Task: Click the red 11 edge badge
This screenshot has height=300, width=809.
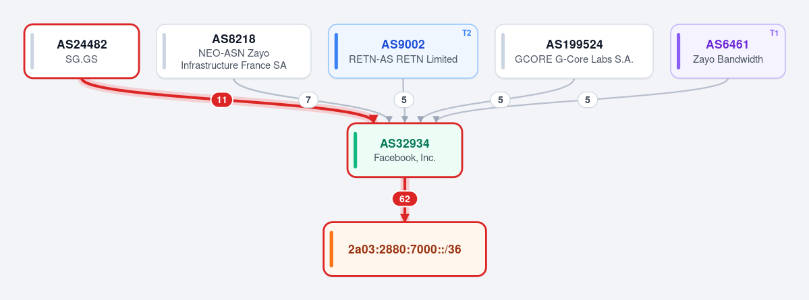Action: 222,100
